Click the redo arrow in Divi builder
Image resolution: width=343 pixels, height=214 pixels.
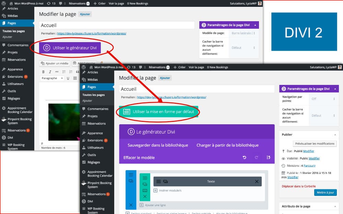tap(256, 158)
